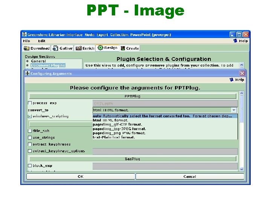Select General in Design Sections
This screenshot has width=271, height=203.
pyautogui.click(x=38, y=61)
